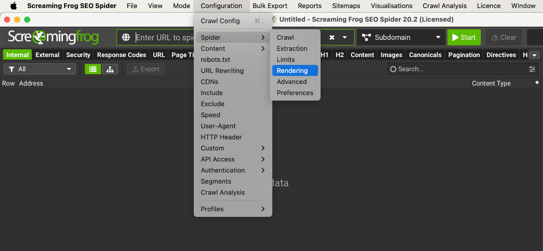Choose Include in Configuration menu

(233, 93)
